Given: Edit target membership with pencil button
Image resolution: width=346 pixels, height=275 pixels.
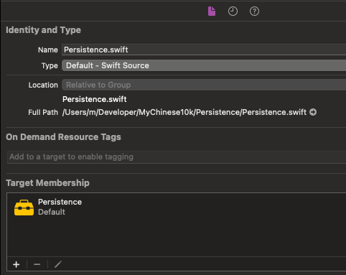Looking at the screenshot, I should pyautogui.click(x=58, y=264).
